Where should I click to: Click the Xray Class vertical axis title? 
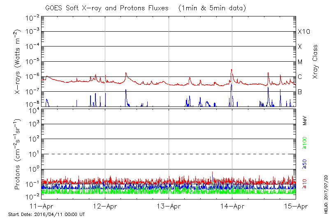click(315, 62)
